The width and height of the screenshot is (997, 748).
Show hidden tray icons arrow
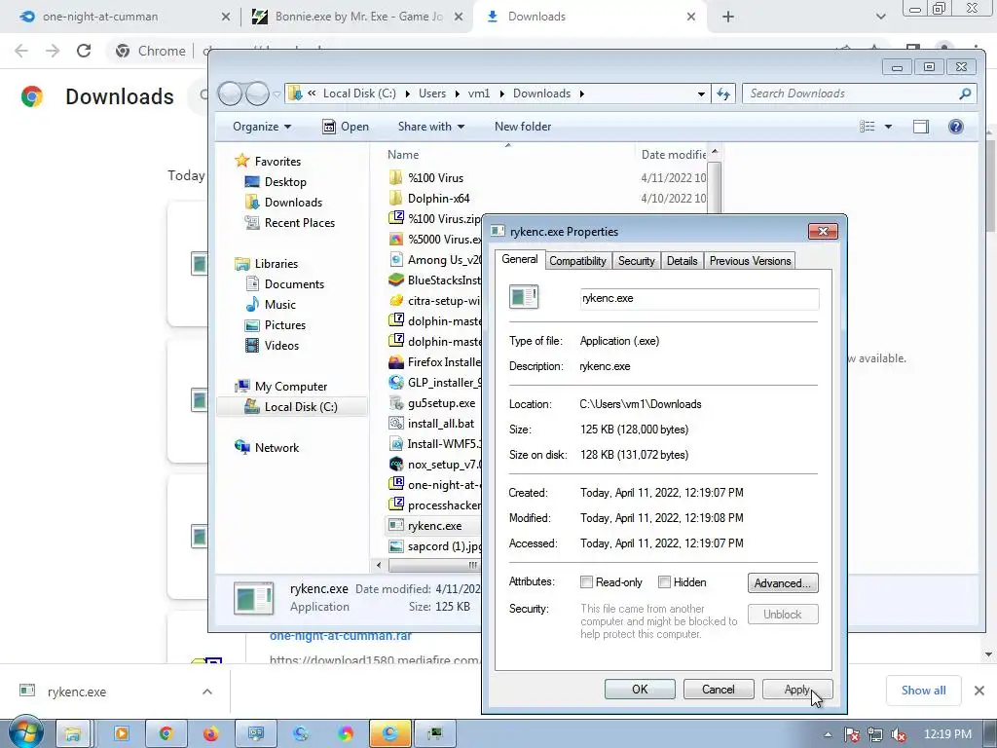pos(828,734)
